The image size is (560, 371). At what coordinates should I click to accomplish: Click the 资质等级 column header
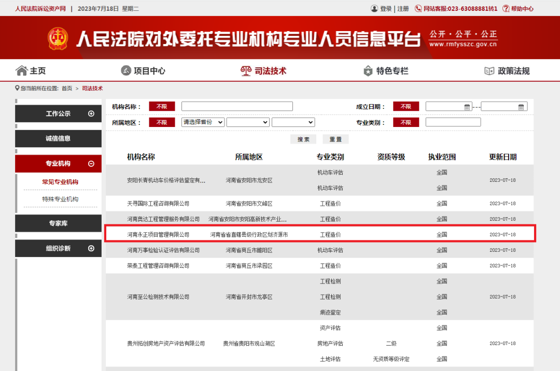(x=391, y=157)
